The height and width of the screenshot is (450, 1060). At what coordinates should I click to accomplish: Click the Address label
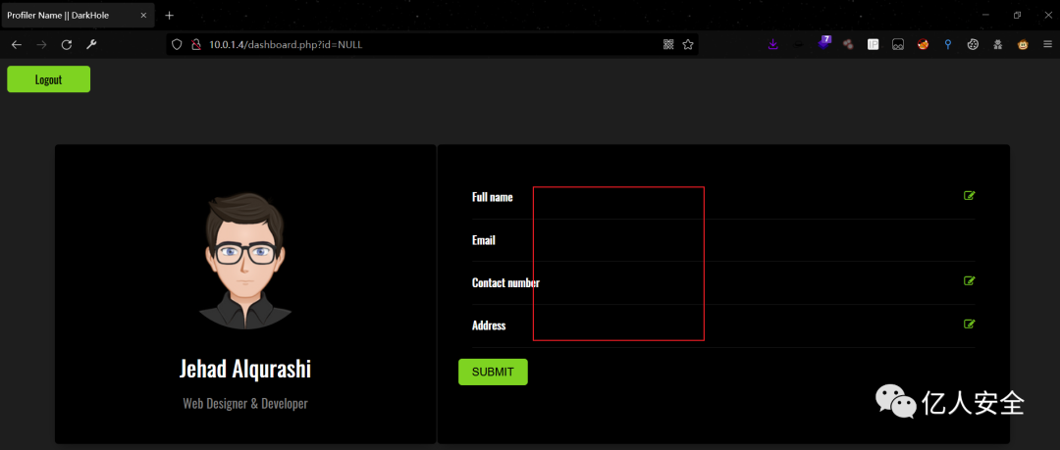[489, 325]
